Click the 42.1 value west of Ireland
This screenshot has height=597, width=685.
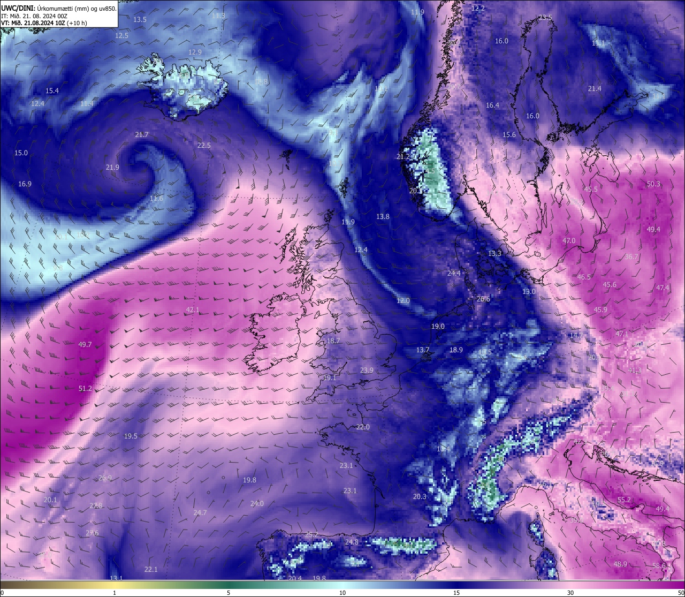coord(193,309)
